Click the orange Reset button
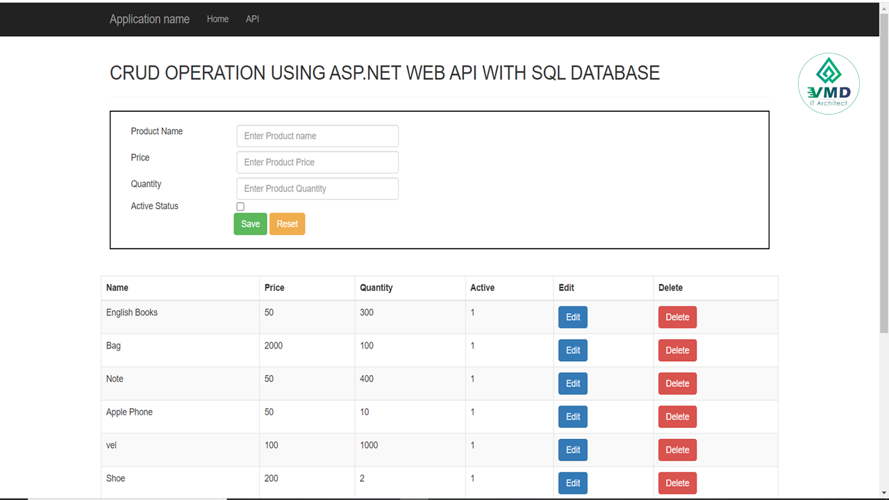889x500 pixels. pyautogui.click(x=287, y=224)
